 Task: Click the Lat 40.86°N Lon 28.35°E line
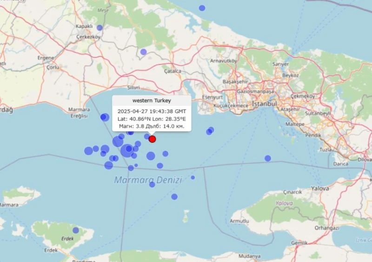[152, 119]
